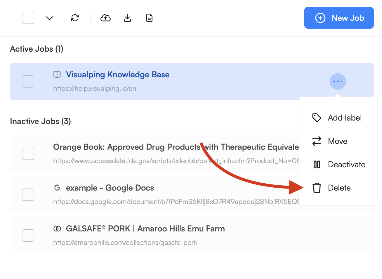382x279 pixels.
Task: Expand the selection dropdown chevron
Action: (49, 18)
